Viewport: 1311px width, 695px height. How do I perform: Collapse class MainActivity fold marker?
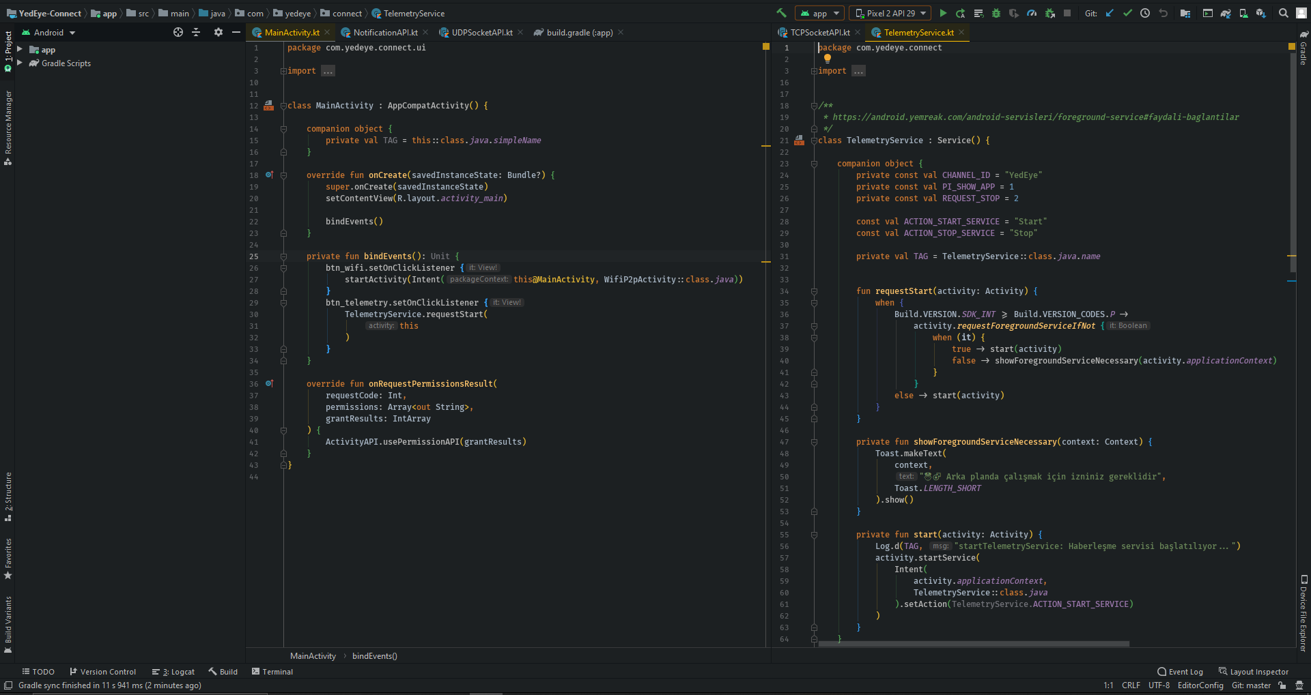click(283, 106)
